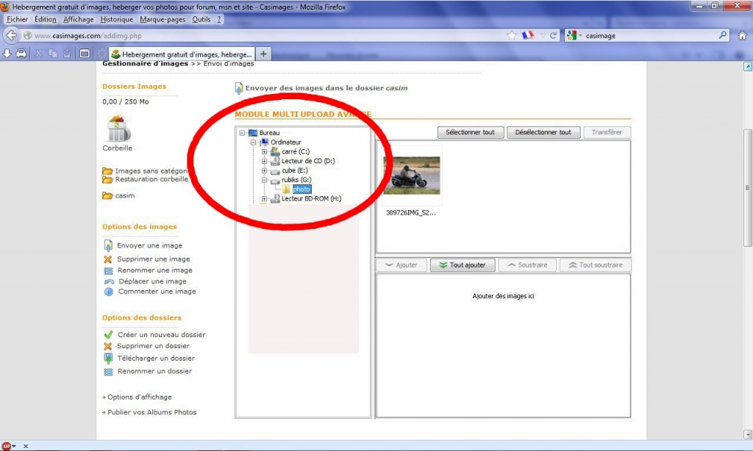Viewport: 753px width, 451px height.
Task: Open the Affichage menu
Action: 78,19
